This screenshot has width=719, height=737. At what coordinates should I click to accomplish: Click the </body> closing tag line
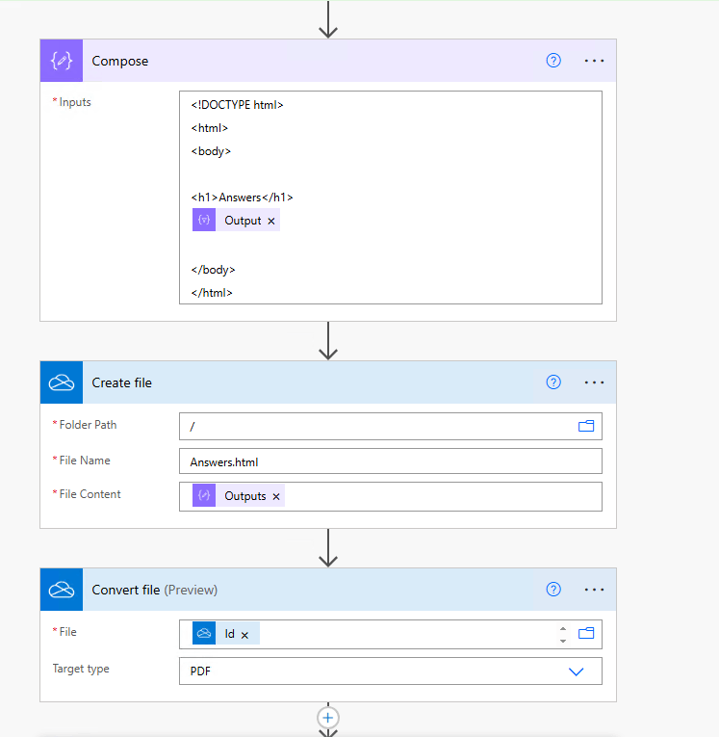coord(213,270)
